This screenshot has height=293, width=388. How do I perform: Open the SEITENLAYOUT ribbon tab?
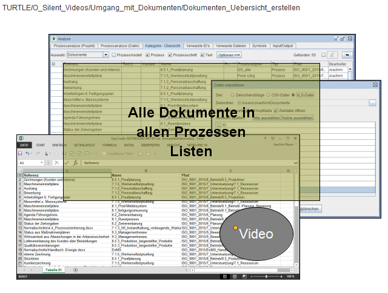(x=84, y=145)
